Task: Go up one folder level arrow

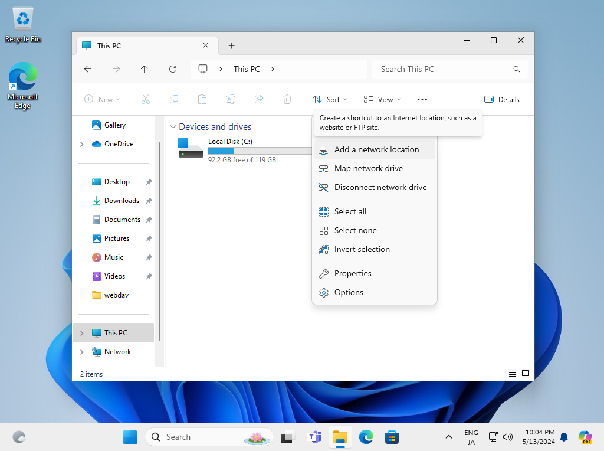Action: tap(145, 69)
